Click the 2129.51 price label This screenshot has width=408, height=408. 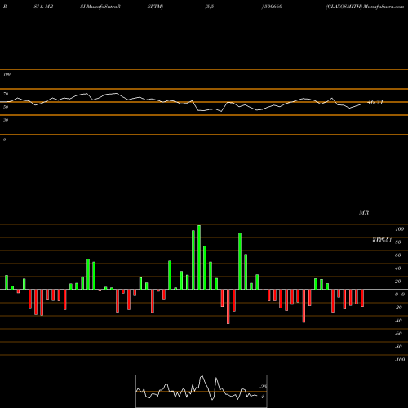click(382, 239)
